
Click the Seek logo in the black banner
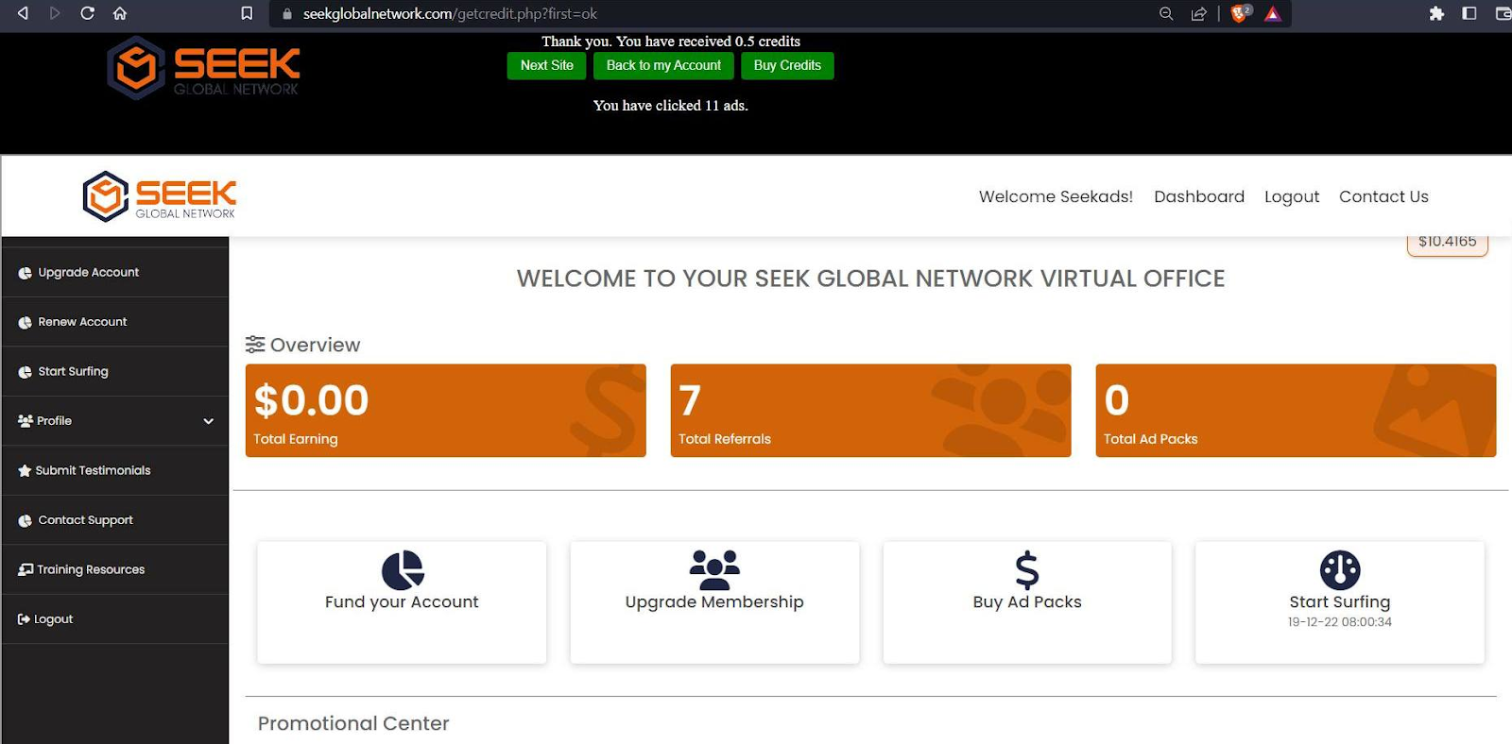[x=203, y=67]
